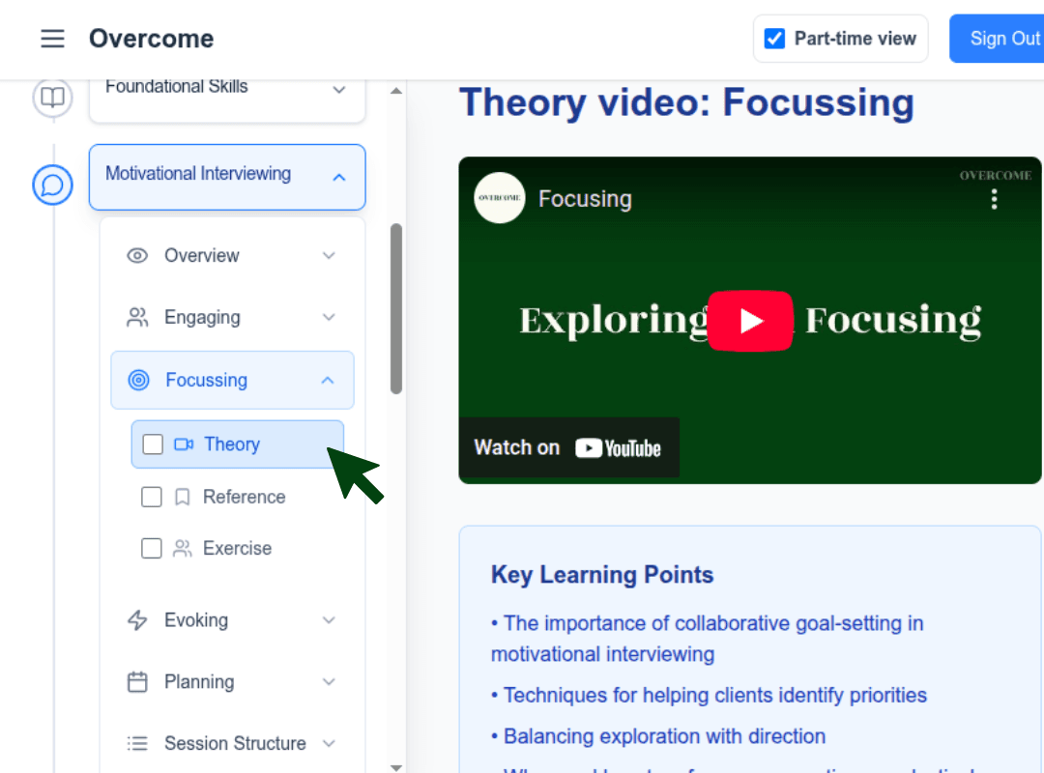
Task: Select the Theory lesson item
Action: click(x=238, y=444)
